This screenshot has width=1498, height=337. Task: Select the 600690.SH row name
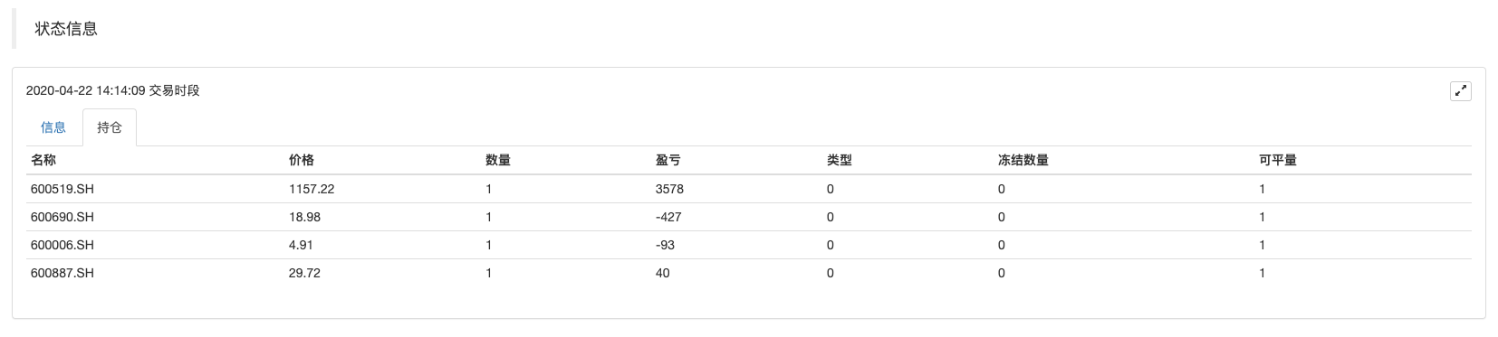coord(62,217)
